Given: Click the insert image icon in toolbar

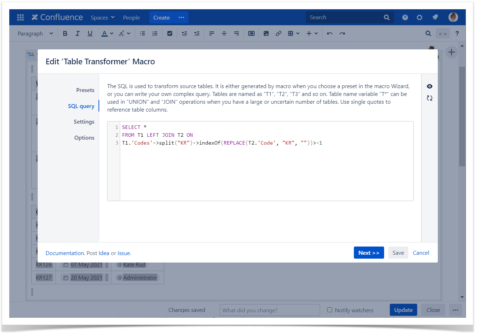Looking at the screenshot, I should [266, 33].
